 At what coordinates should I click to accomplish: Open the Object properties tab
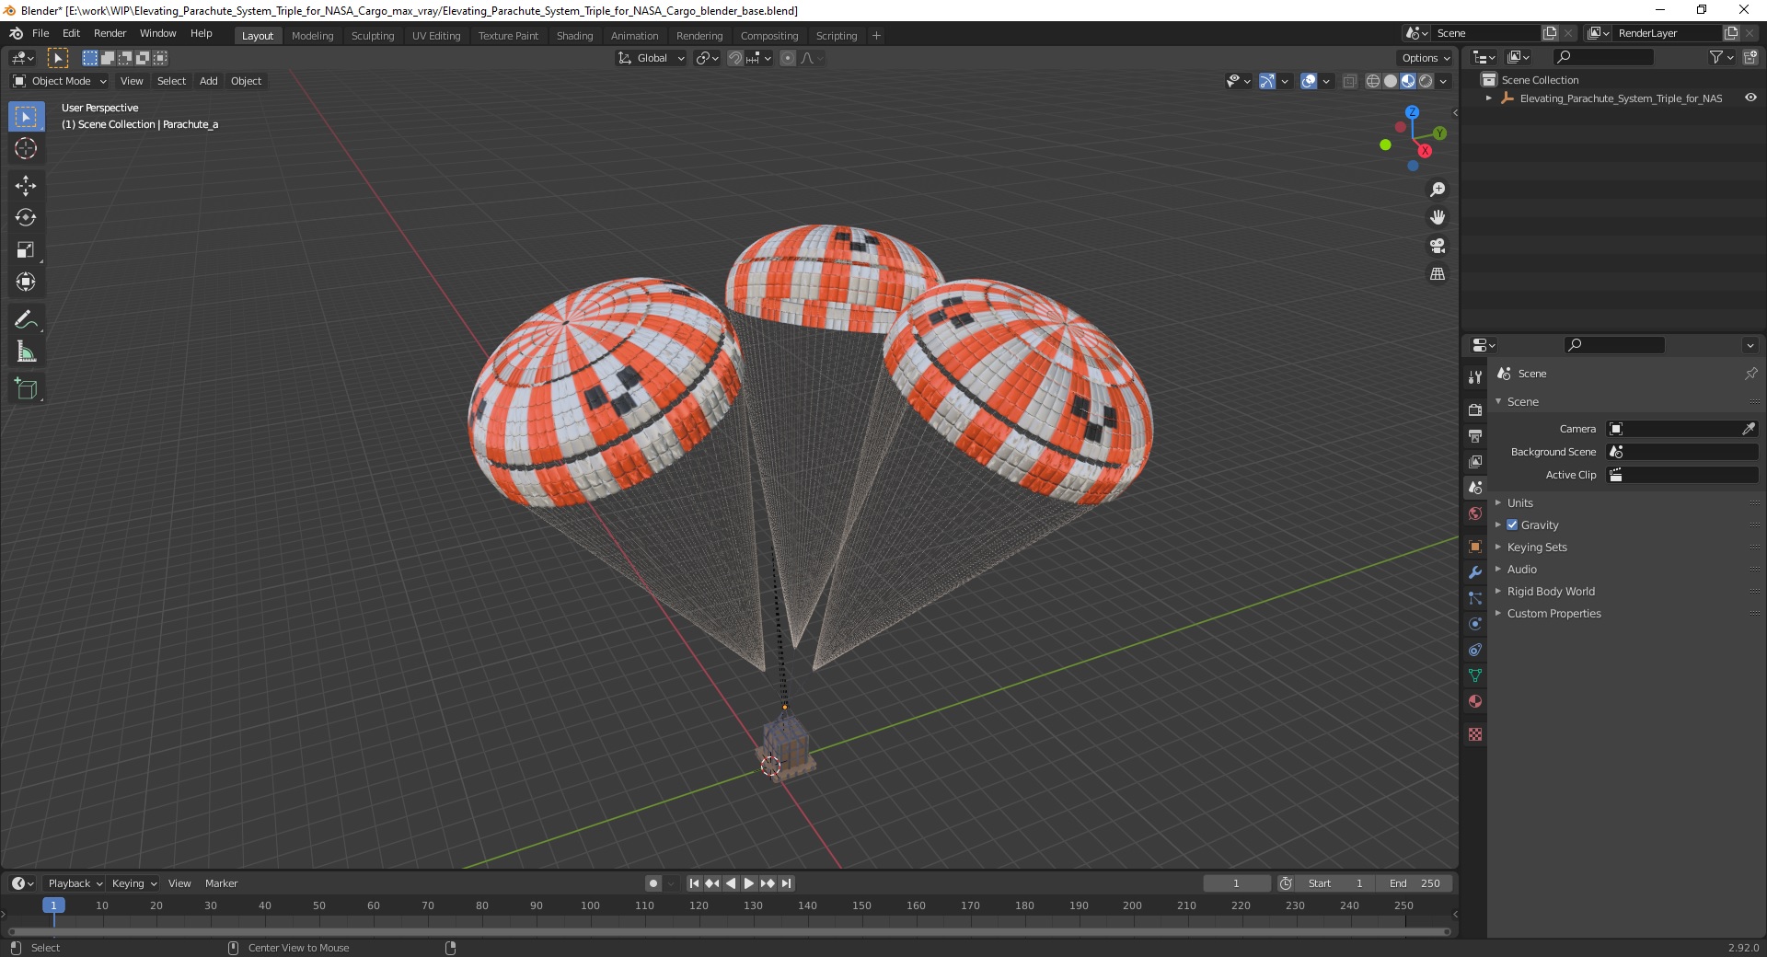[x=1475, y=547]
